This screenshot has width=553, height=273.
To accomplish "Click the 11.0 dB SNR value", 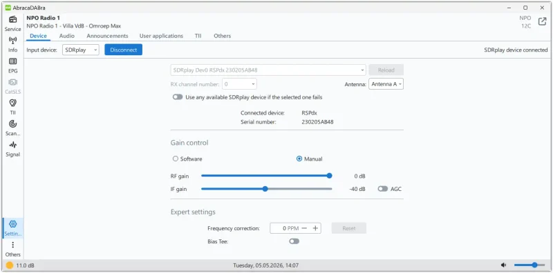I will coord(26,265).
